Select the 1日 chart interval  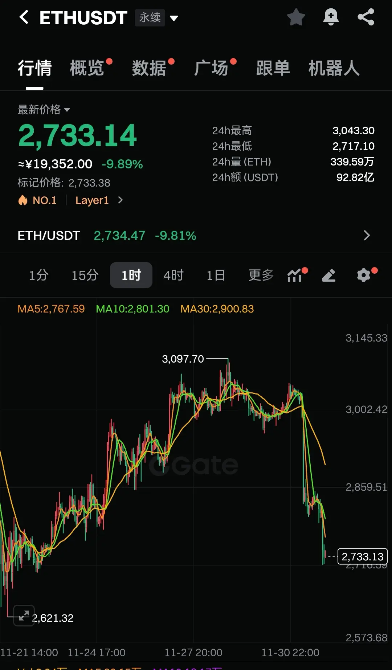pyautogui.click(x=216, y=275)
